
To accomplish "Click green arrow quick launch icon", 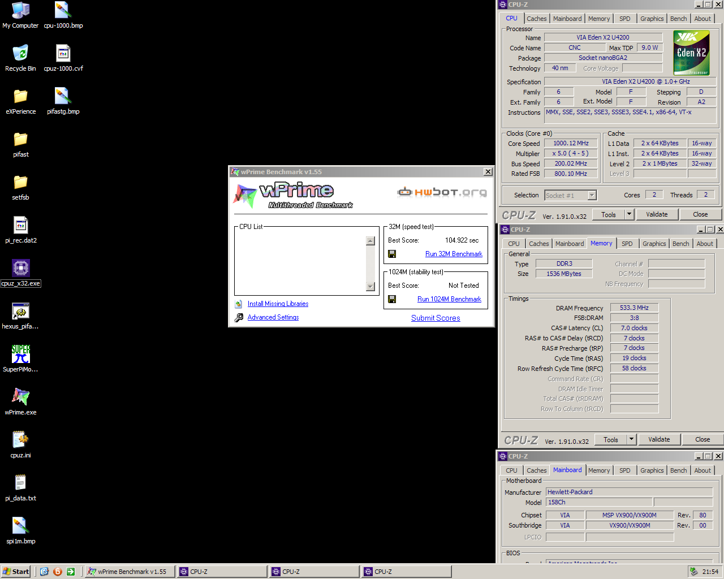I will point(71,572).
